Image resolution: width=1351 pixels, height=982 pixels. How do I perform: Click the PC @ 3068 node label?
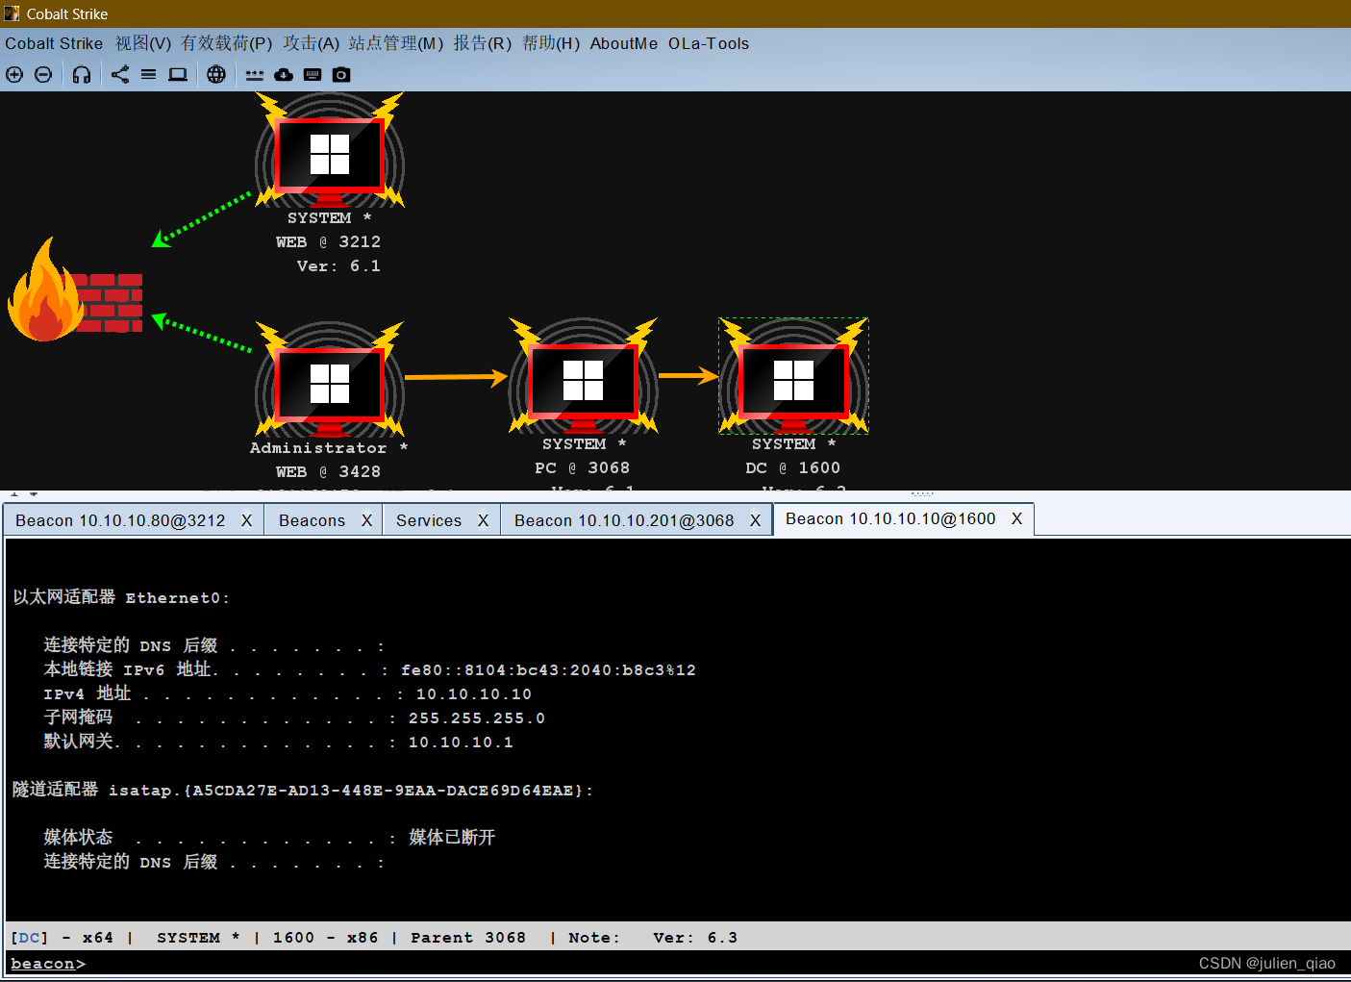[582, 468]
